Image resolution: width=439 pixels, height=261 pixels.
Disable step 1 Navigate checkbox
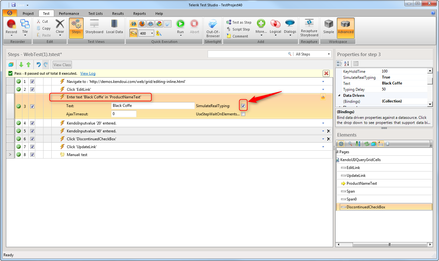pos(32,82)
